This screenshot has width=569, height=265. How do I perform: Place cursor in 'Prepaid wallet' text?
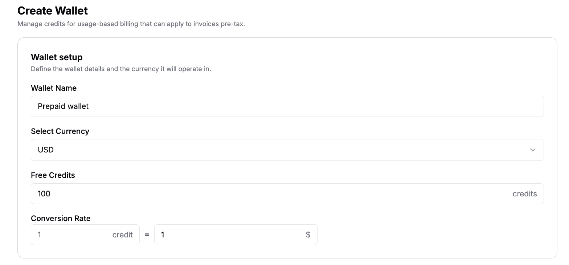pyautogui.click(x=63, y=106)
